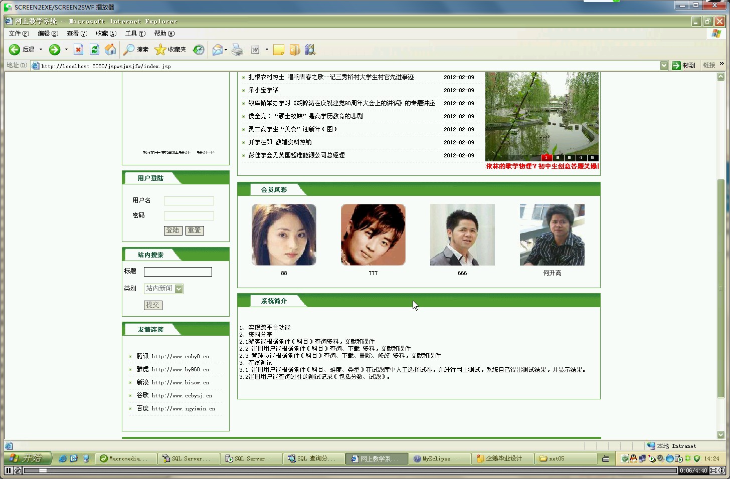The image size is (730, 479).
Task: Click the Refresh page icon
Action: (x=94, y=50)
